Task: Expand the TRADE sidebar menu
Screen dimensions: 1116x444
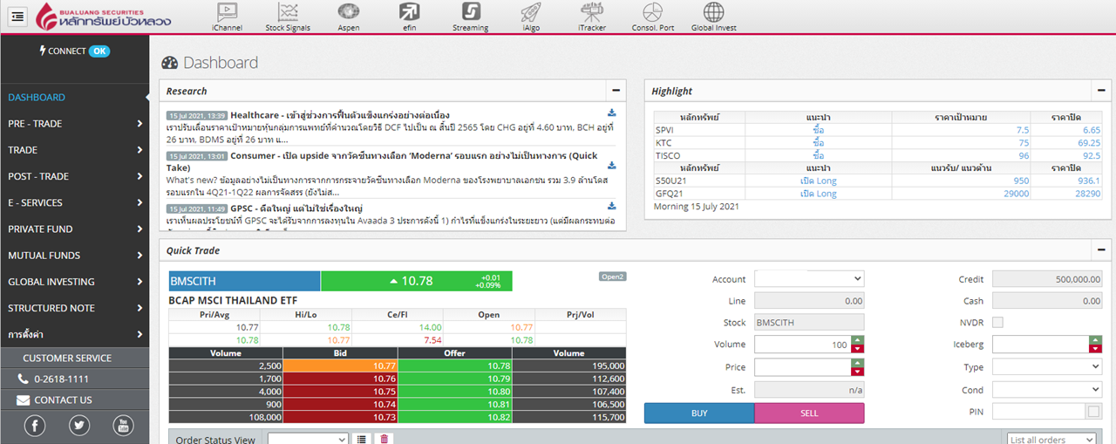Action: click(x=74, y=150)
